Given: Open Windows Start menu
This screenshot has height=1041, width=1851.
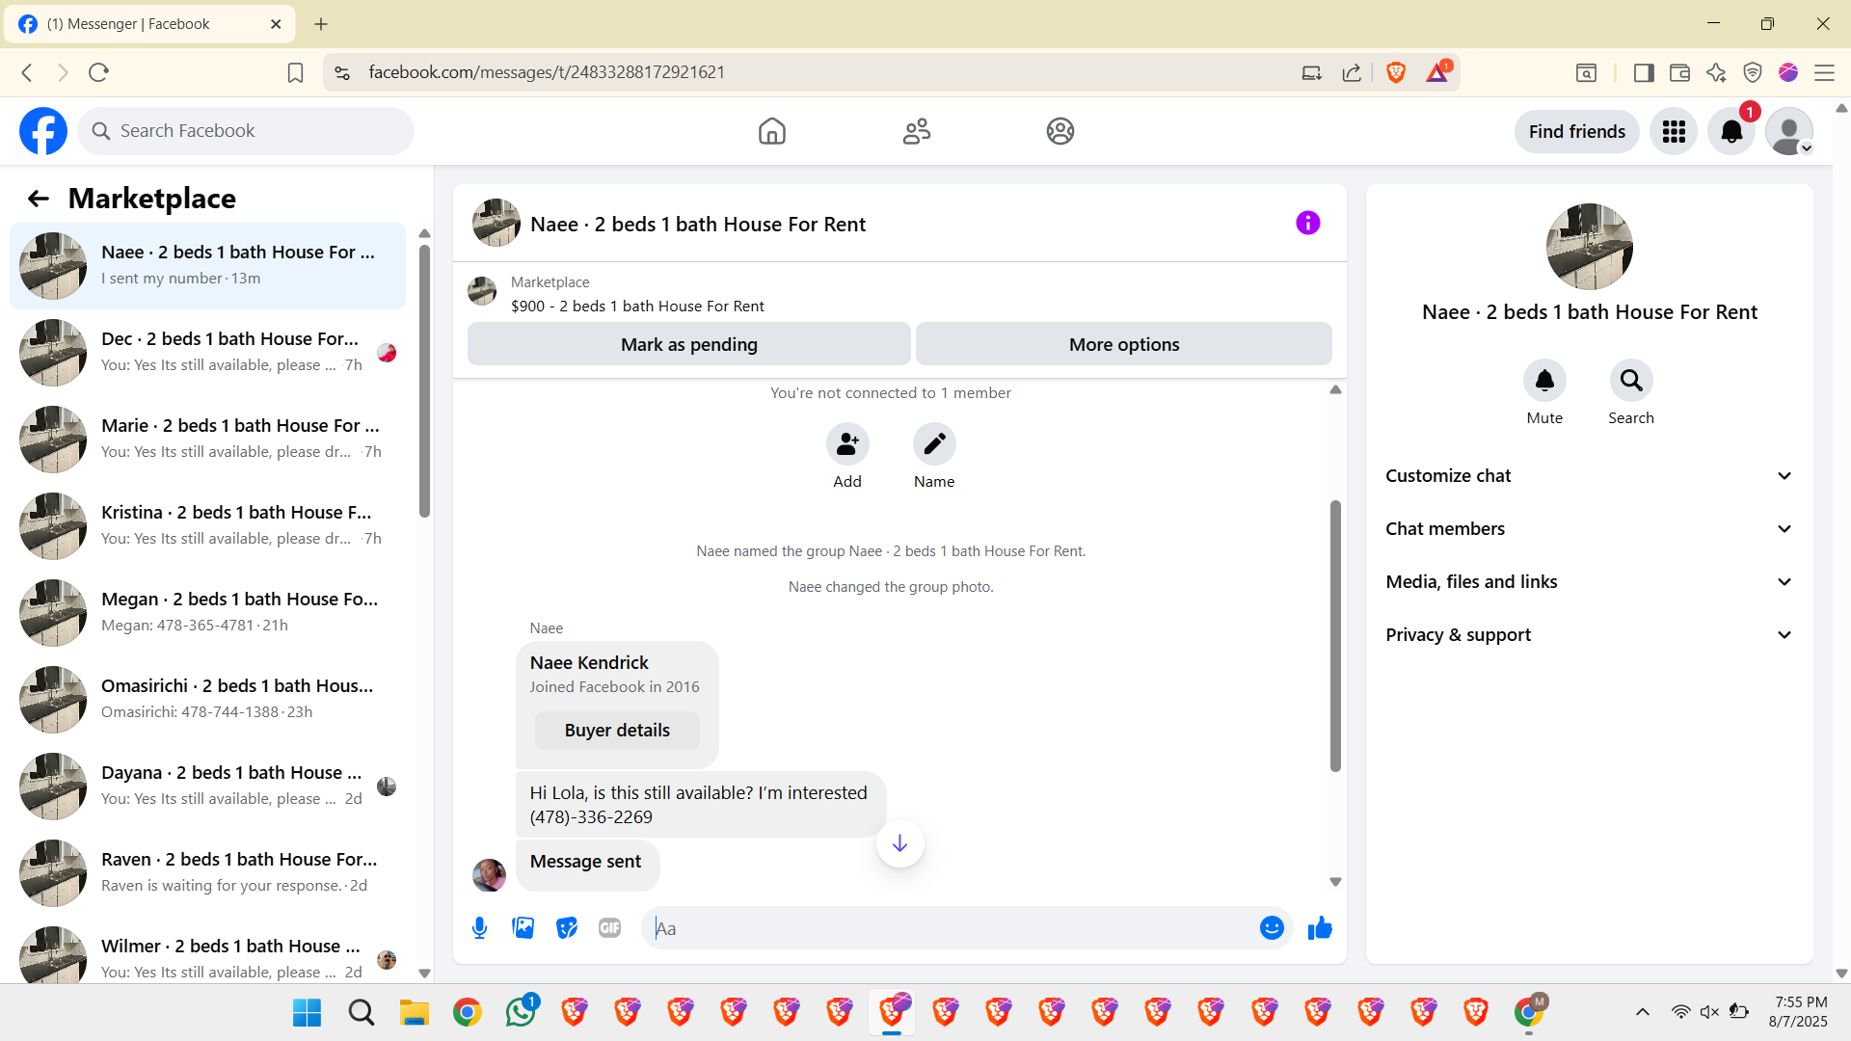Looking at the screenshot, I should click(x=307, y=1013).
